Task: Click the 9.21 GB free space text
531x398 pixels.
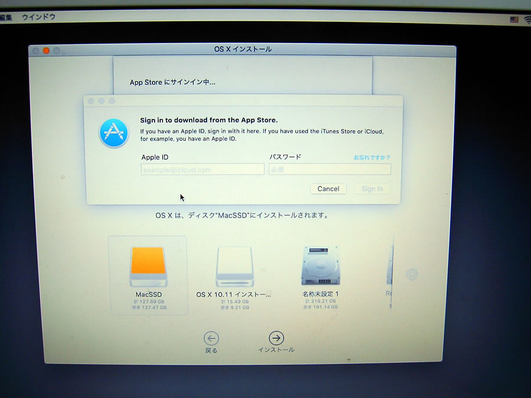Action: click(x=235, y=308)
